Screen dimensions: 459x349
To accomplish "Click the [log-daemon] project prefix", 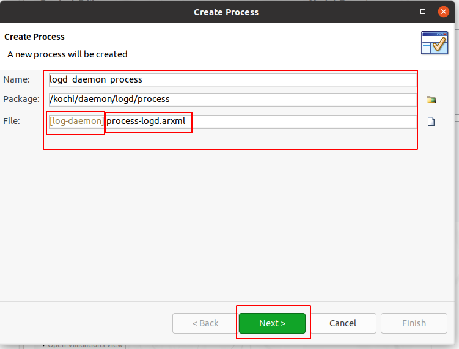I will click(x=76, y=121).
